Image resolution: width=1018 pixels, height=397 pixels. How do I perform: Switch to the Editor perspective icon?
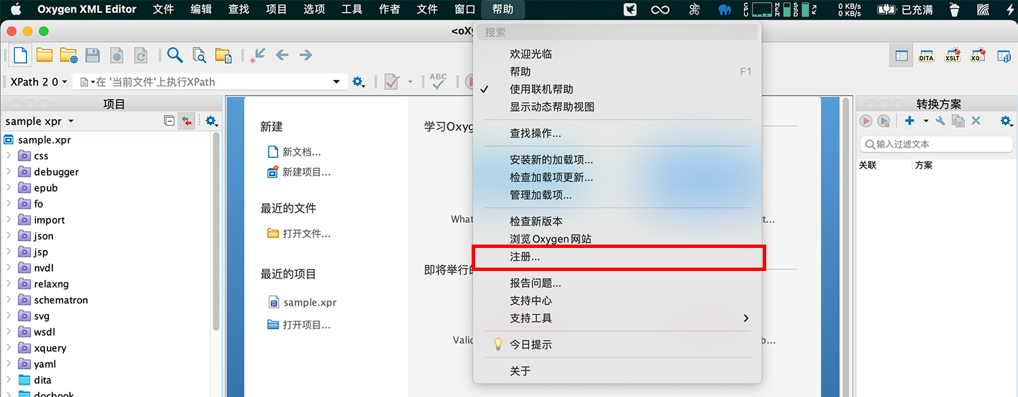pyautogui.click(x=901, y=56)
